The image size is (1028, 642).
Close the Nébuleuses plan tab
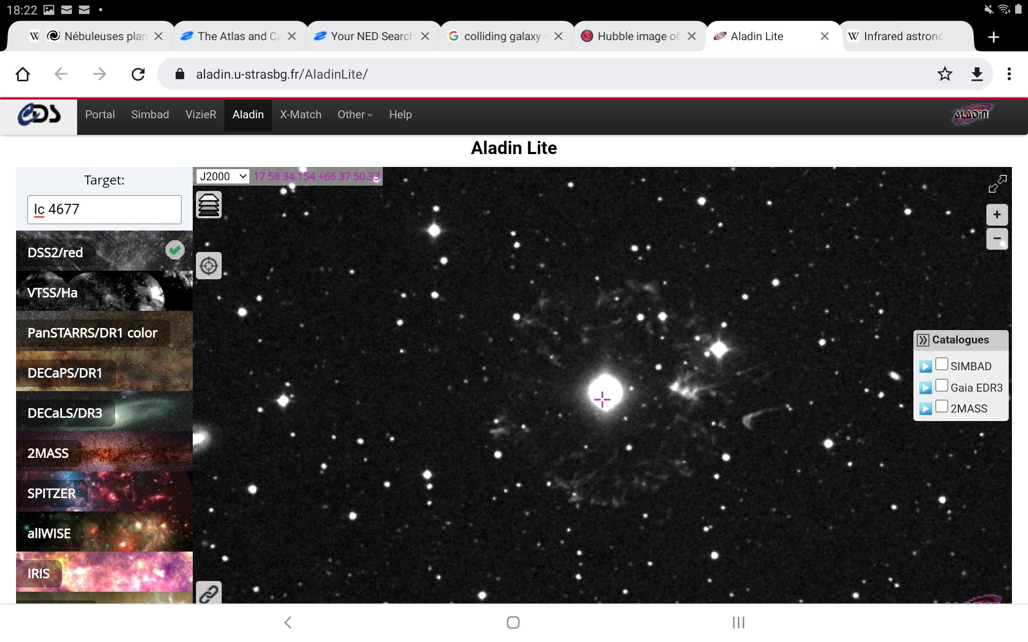(158, 36)
